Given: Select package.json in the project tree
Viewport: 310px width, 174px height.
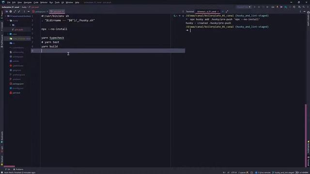Looking at the screenshot, I should (x=18, y=84).
